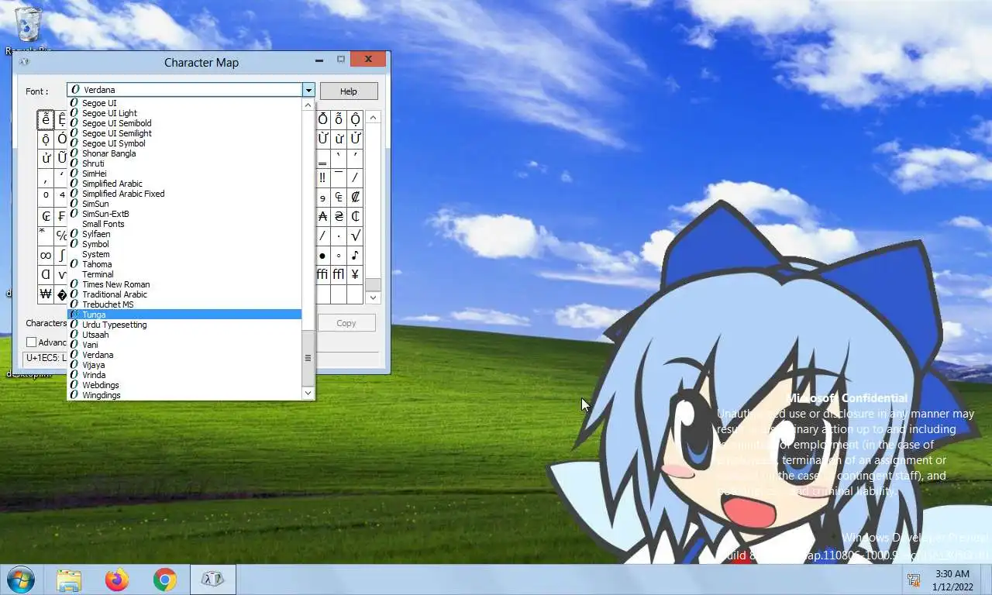
Task: Click the Character Map taskbar button
Action: click(x=212, y=580)
